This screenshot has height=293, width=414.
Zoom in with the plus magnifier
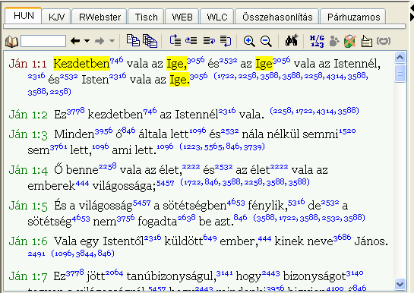pos(249,41)
